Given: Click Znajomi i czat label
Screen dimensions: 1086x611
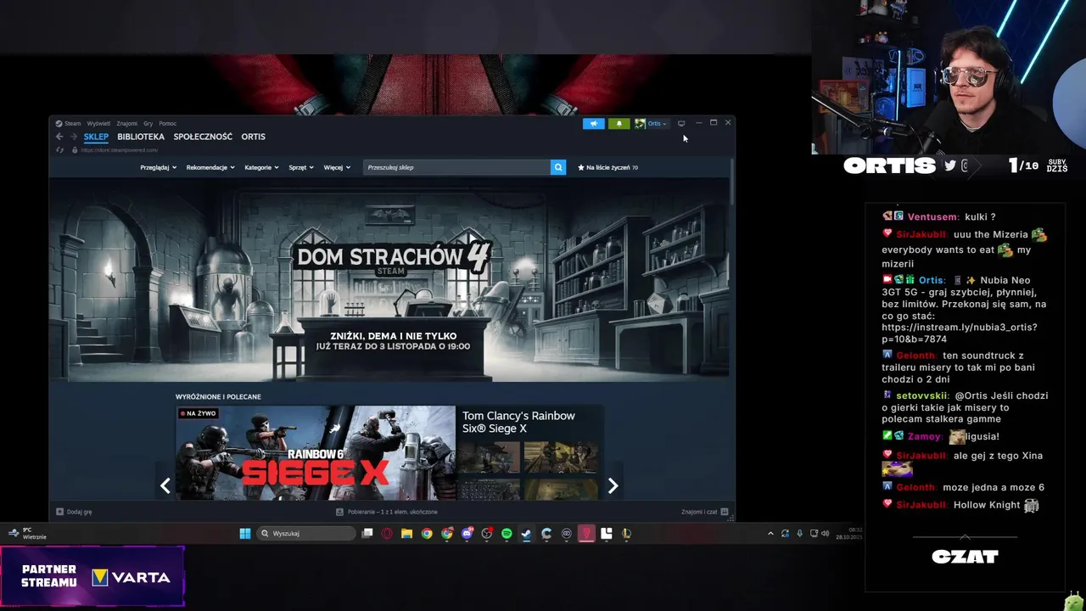Looking at the screenshot, I should 699,512.
